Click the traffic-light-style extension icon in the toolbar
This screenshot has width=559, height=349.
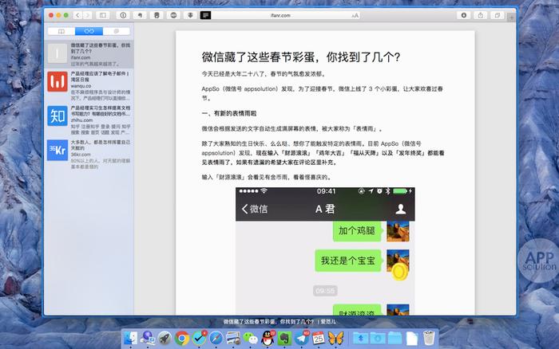pos(157,15)
